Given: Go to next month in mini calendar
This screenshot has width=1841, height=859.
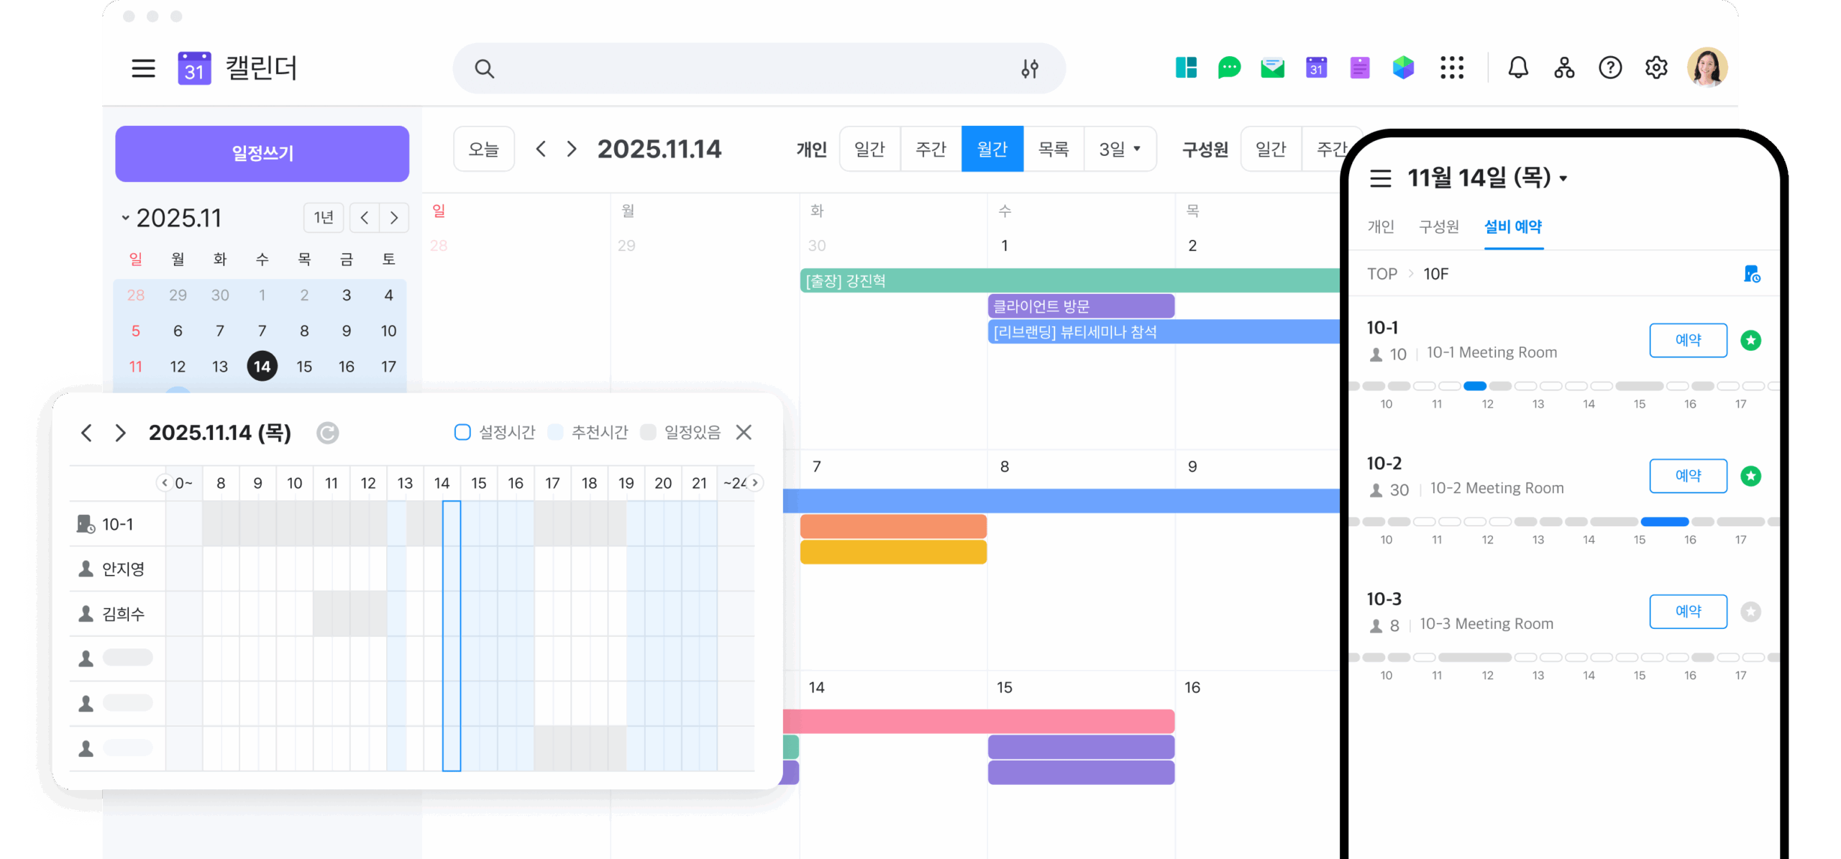Looking at the screenshot, I should pyautogui.click(x=394, y=218).
